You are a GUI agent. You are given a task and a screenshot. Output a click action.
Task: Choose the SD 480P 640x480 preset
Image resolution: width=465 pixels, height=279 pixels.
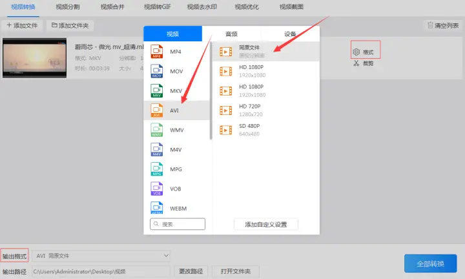[266, 130]
